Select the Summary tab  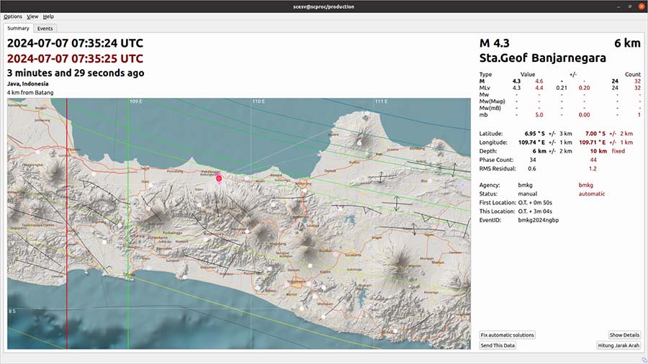click(x=19, y=29)
